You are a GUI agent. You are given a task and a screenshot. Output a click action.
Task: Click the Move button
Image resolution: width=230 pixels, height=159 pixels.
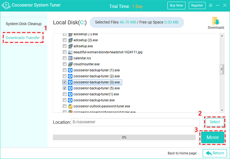tap(213, 137)
